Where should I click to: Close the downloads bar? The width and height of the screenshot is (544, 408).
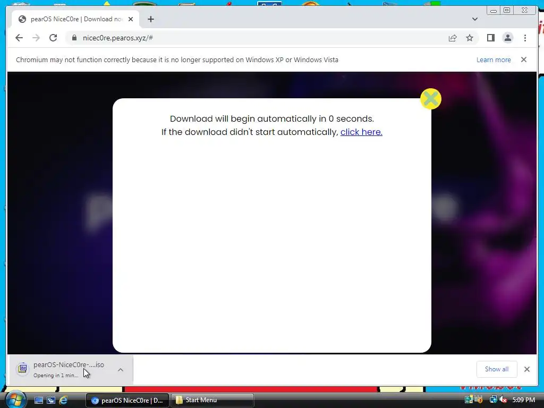[526, 369]
